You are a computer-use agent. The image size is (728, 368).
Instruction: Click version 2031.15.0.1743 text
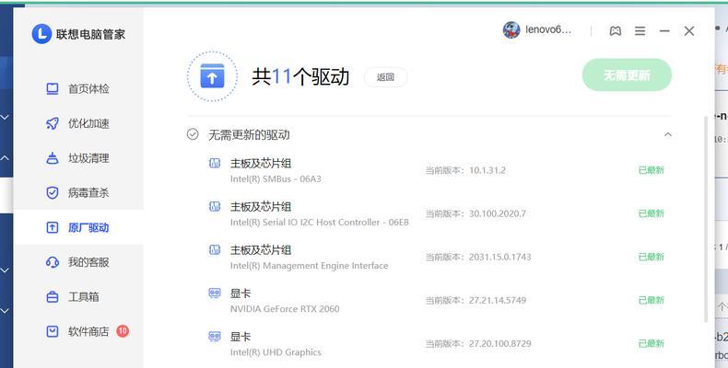[x=500, y=257]
